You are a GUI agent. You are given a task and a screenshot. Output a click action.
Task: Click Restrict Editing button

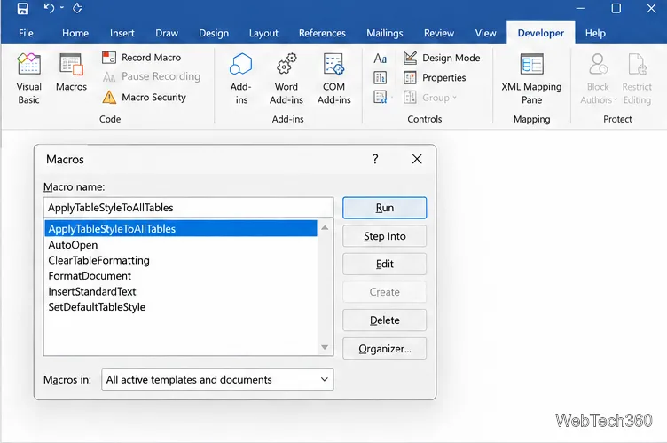637,79
